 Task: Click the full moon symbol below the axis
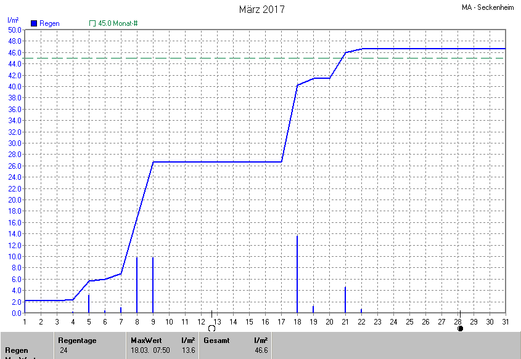211,329
